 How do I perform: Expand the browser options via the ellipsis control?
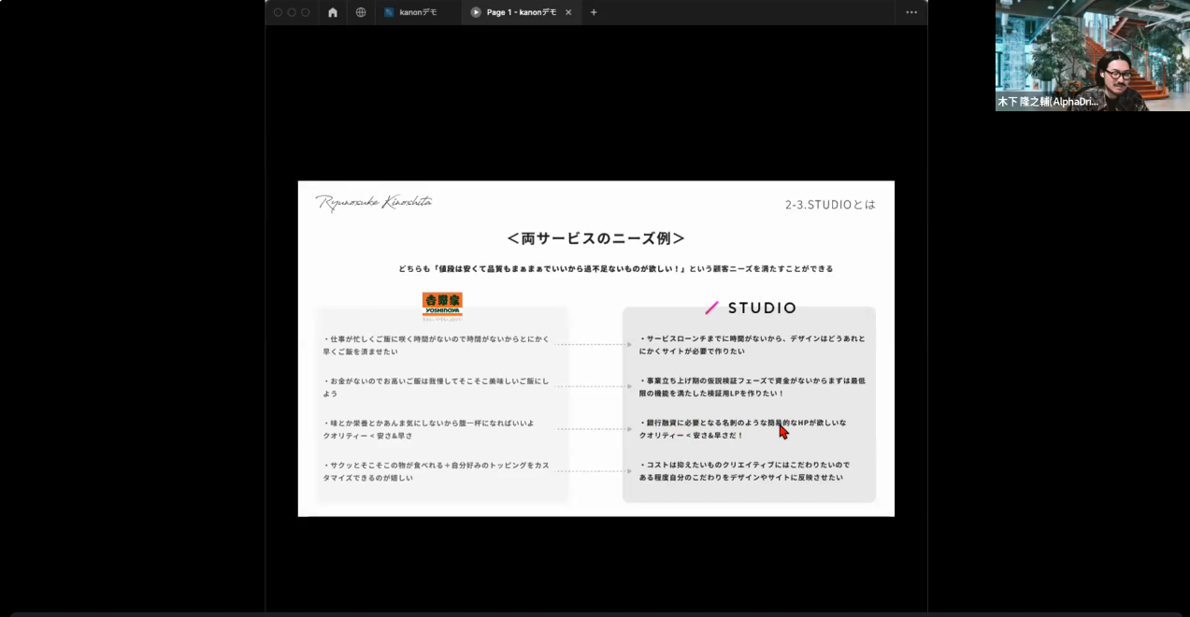click(911, 12)
